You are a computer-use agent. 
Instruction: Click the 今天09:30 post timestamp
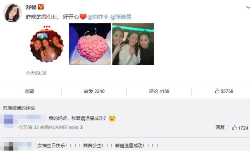point(36,73)
